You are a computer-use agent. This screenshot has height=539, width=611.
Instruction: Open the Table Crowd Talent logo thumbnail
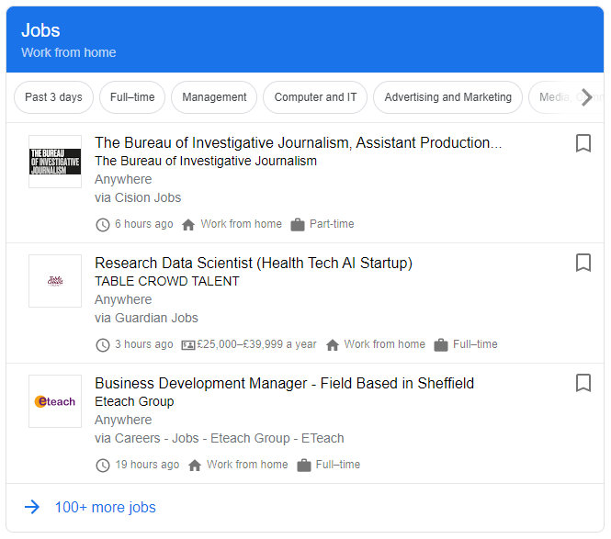55,281
